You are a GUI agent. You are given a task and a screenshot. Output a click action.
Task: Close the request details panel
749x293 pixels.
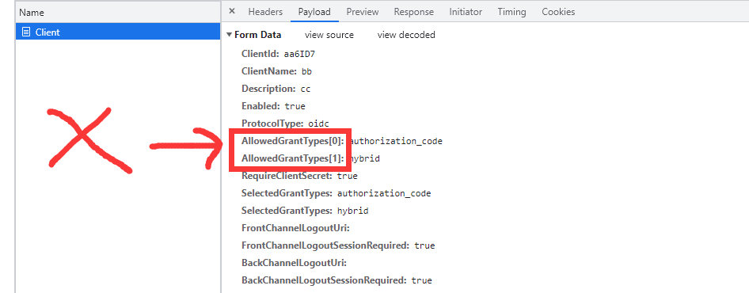(x=232, y=11)
